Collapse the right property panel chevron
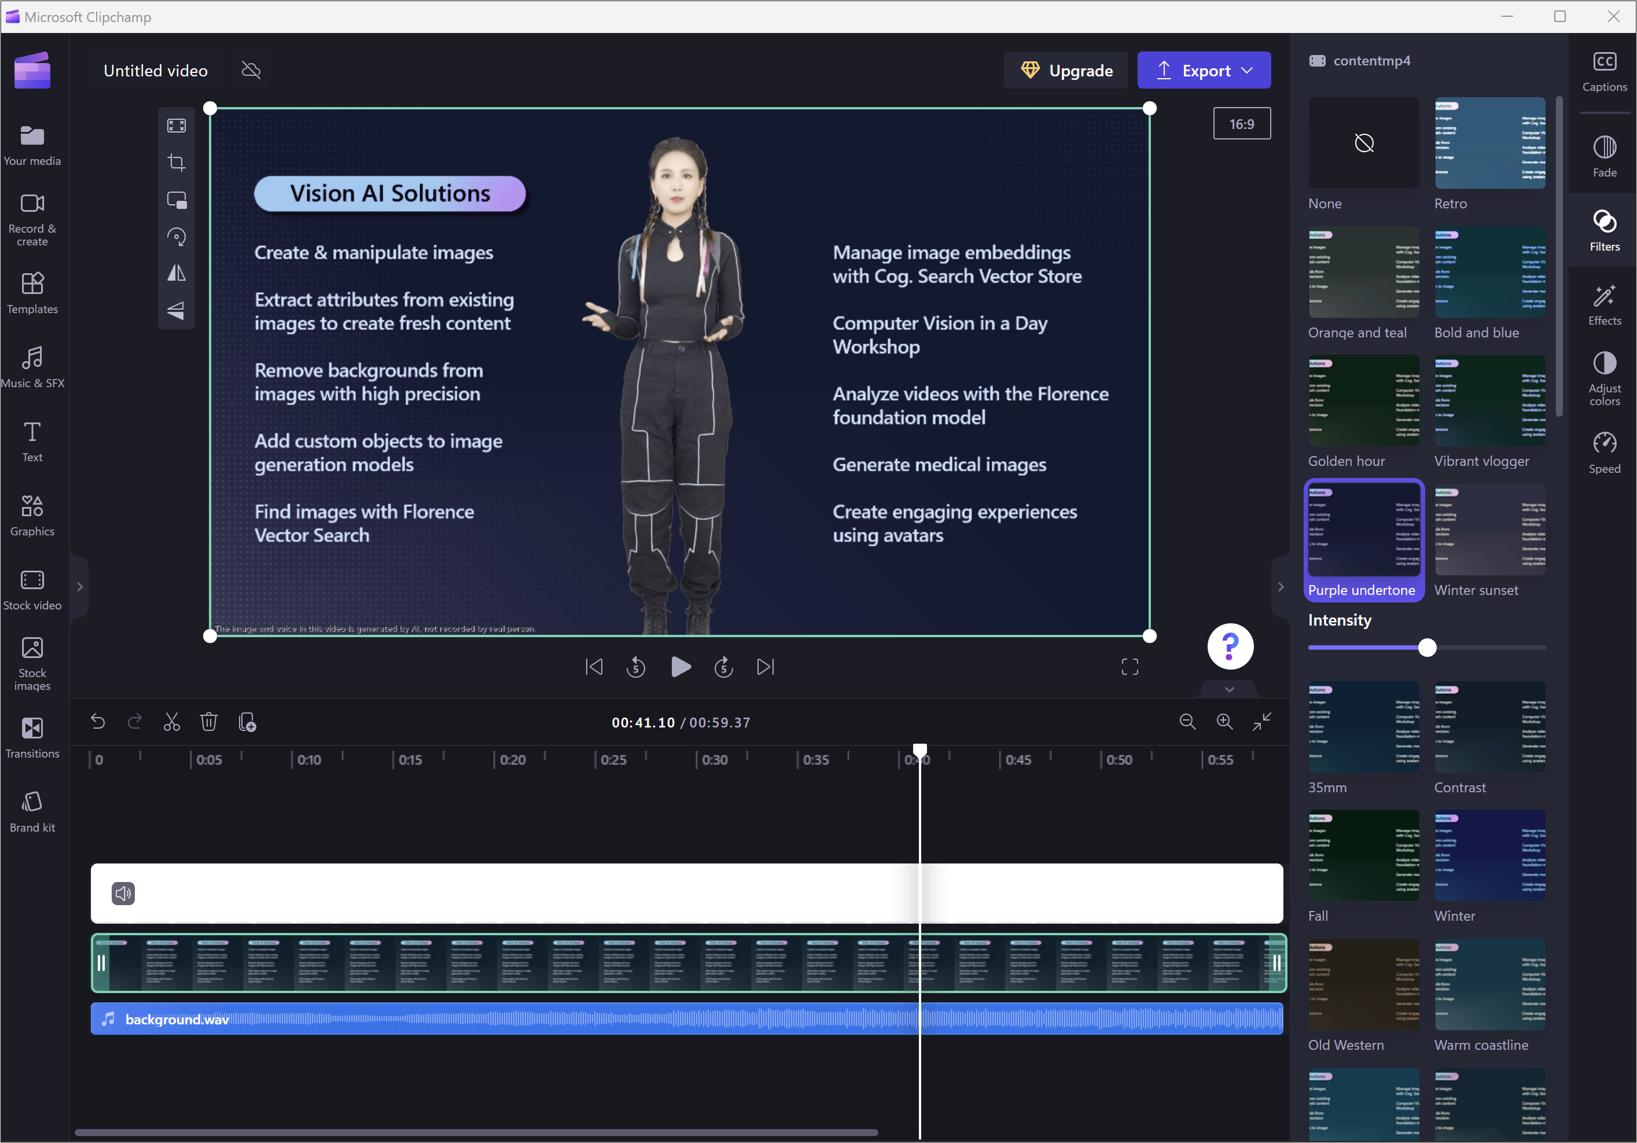 pyautogui.click(x=1281, y=587)
